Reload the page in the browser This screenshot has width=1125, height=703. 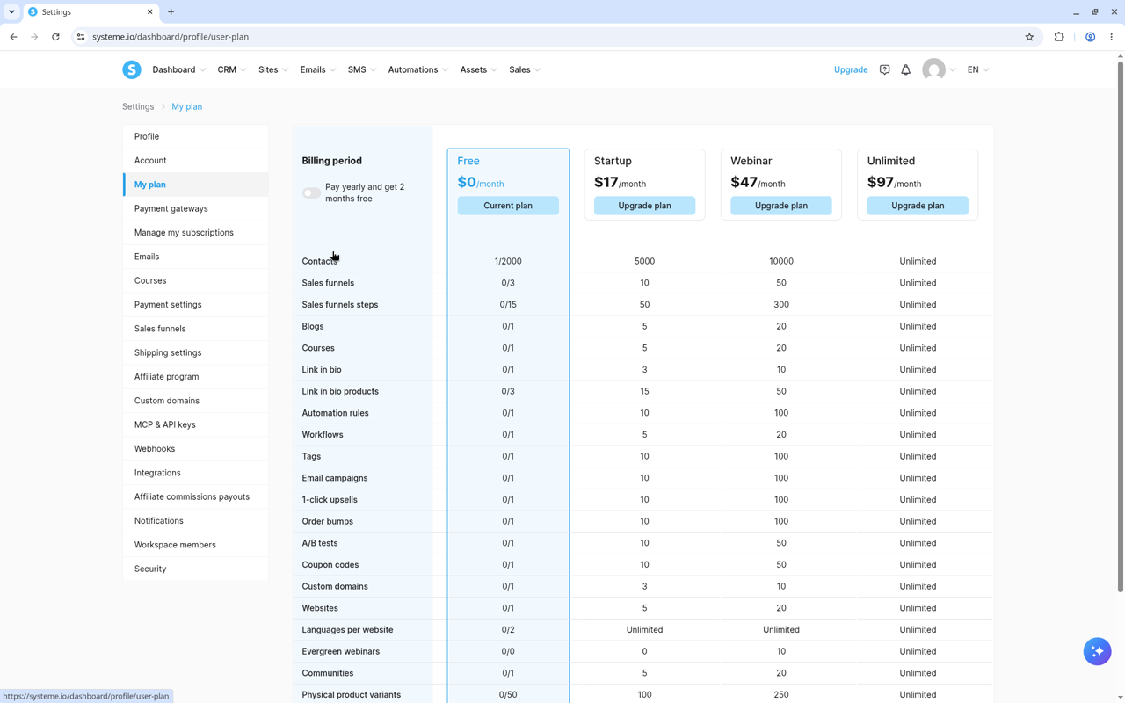tap(55, 37)
